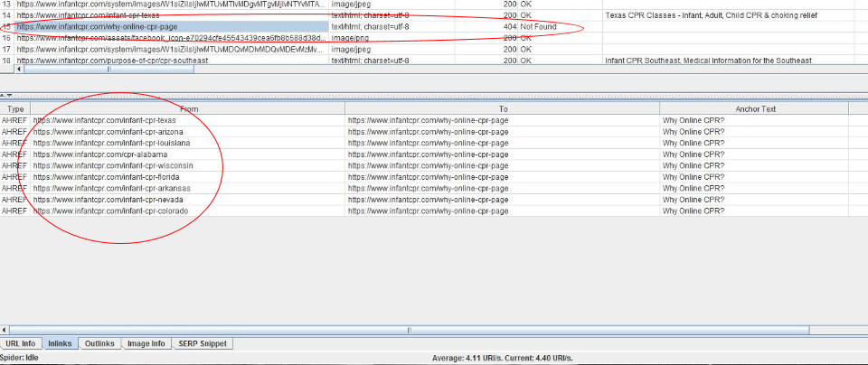Click the To URL in the infant-cpr-colorado row

pyautogui.click(x=503, y=211)
